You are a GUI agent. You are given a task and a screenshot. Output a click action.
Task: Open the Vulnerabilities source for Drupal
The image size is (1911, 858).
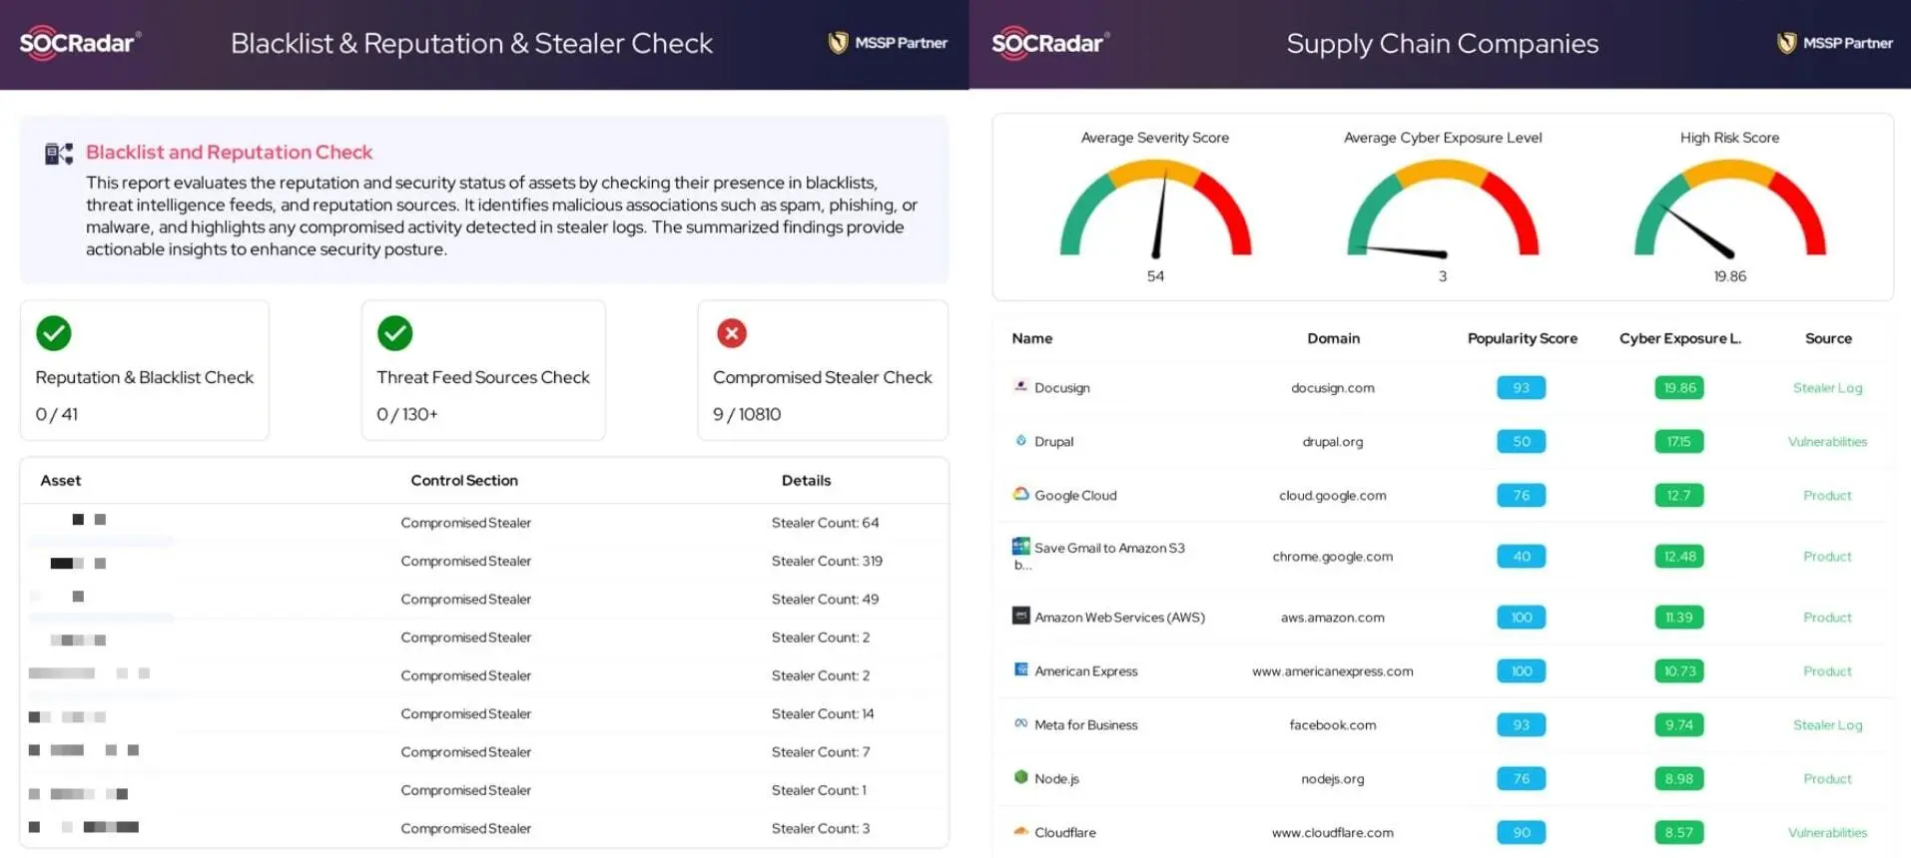point(1827,442)
